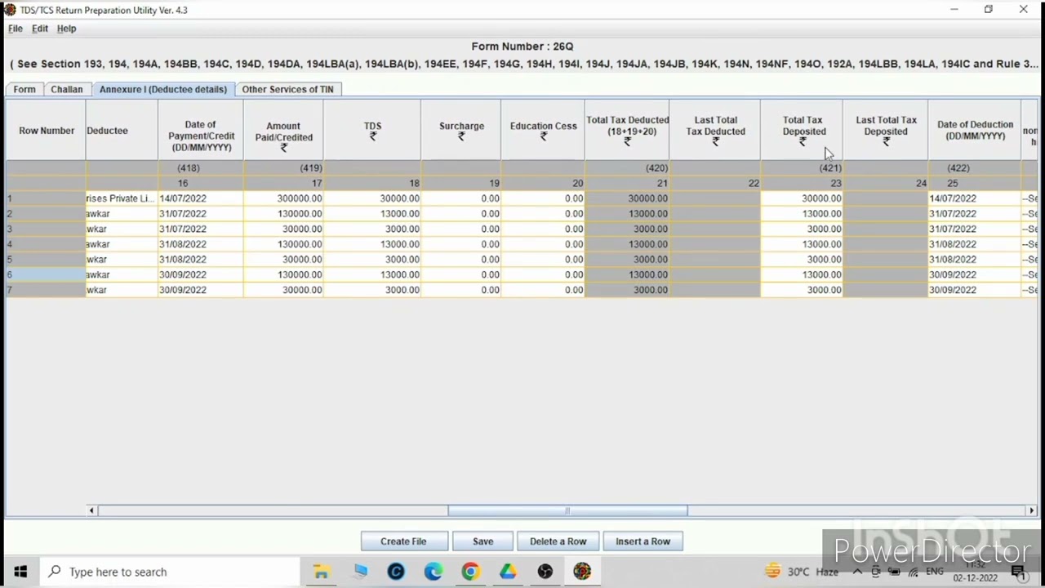Click the network Wi-Fi tray icon
The height and width of the screenshot is (588, 1045).
point(914,572)
